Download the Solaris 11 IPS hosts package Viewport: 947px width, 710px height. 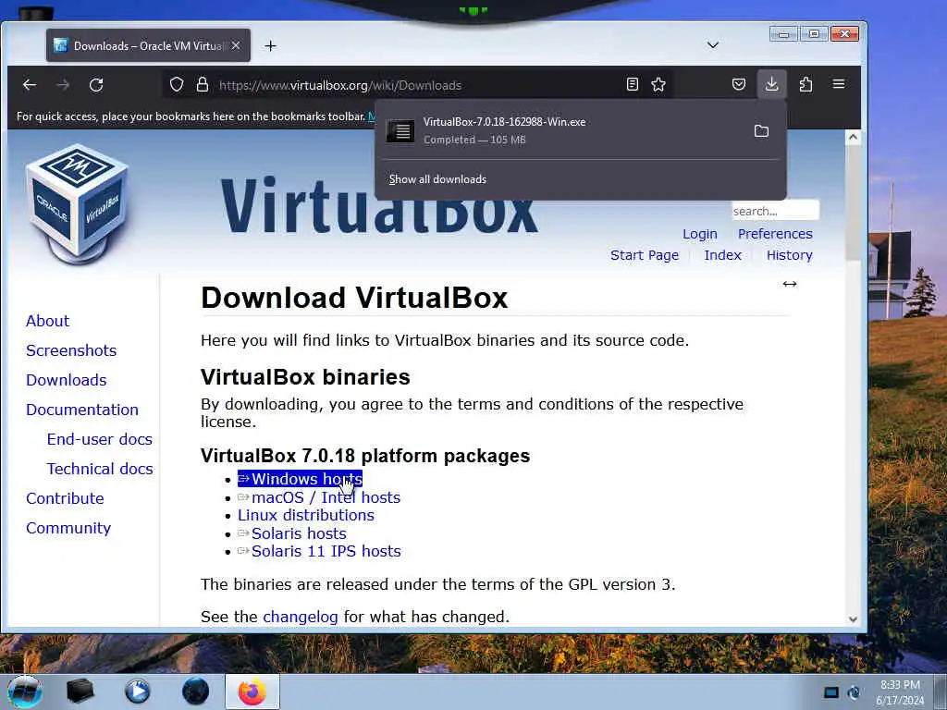click(319, 551)
